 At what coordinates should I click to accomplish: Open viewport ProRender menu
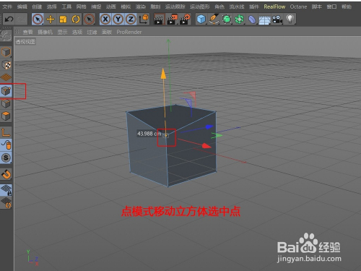point(129,32)
